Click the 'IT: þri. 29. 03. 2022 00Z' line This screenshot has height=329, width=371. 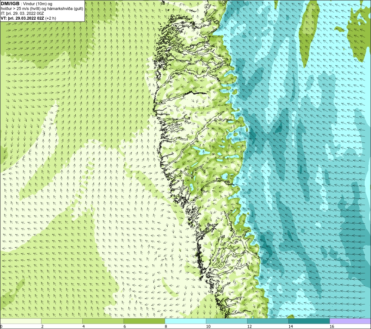(x=22, y=13)
